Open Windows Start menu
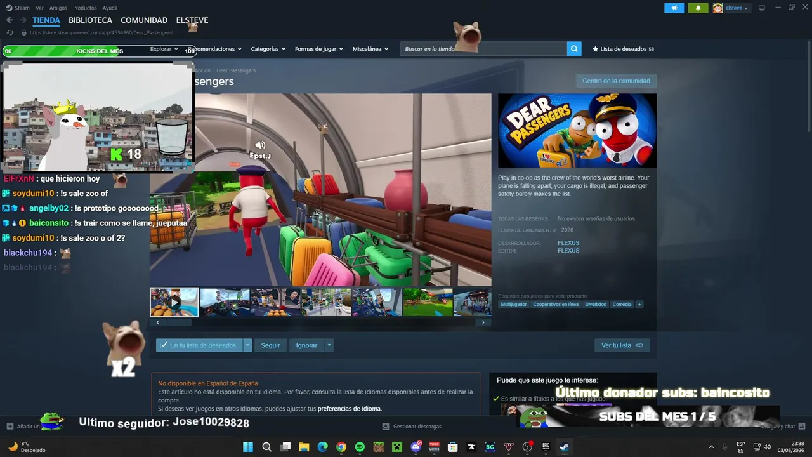 [x=247, y=447]
